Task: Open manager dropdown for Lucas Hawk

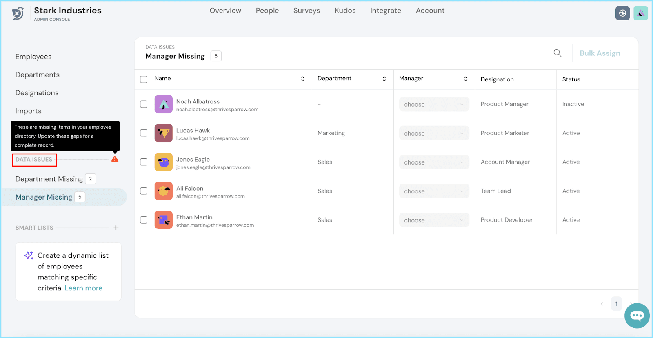Action: [x=434, y=133]
